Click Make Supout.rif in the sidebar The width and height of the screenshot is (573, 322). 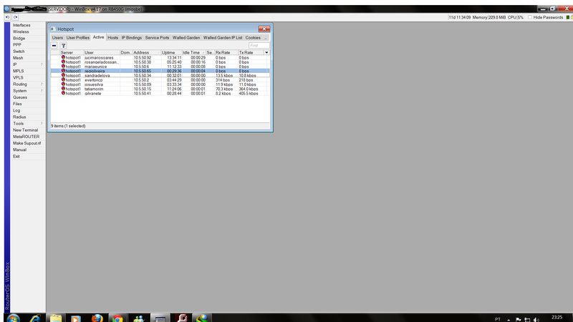pos(28,144)
